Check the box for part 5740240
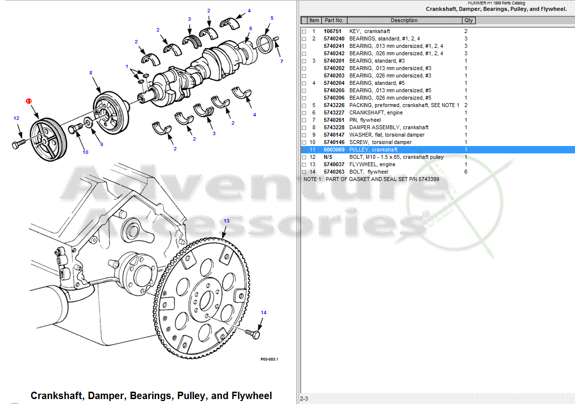The image size is (575, 404). pos(304,39)
